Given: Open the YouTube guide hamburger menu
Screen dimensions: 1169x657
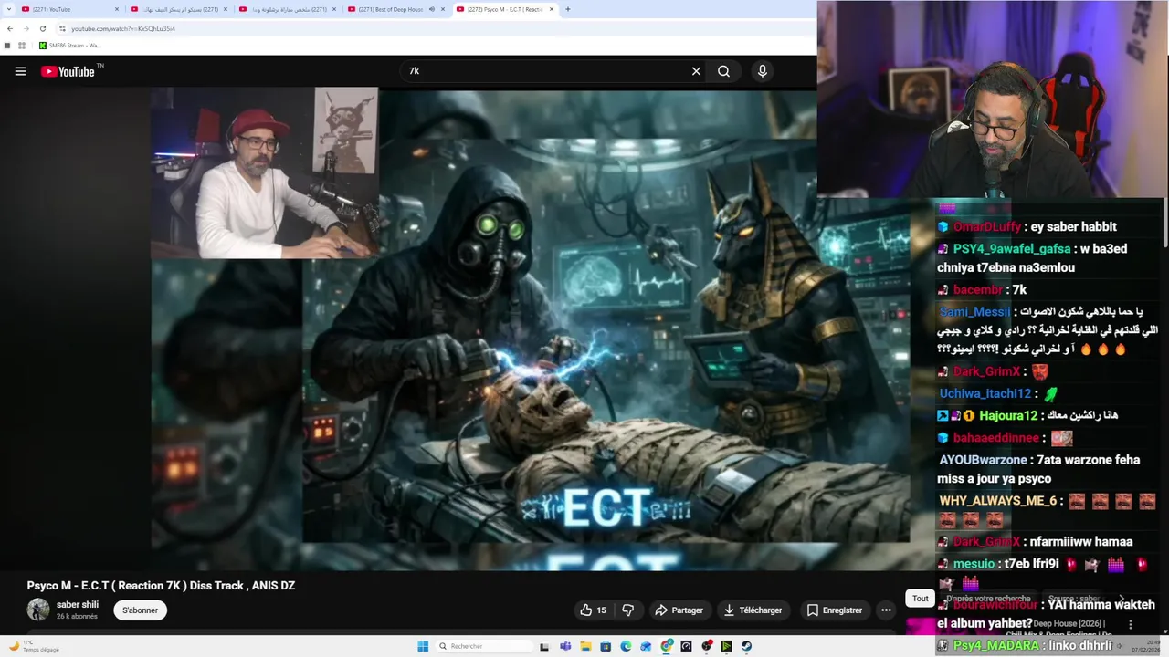Looking at the screenshot, I should pyautogui.click(x=20, y=71).
